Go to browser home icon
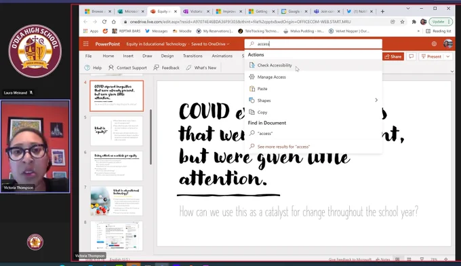The image size is (461, 266). [x=114, y=22]
